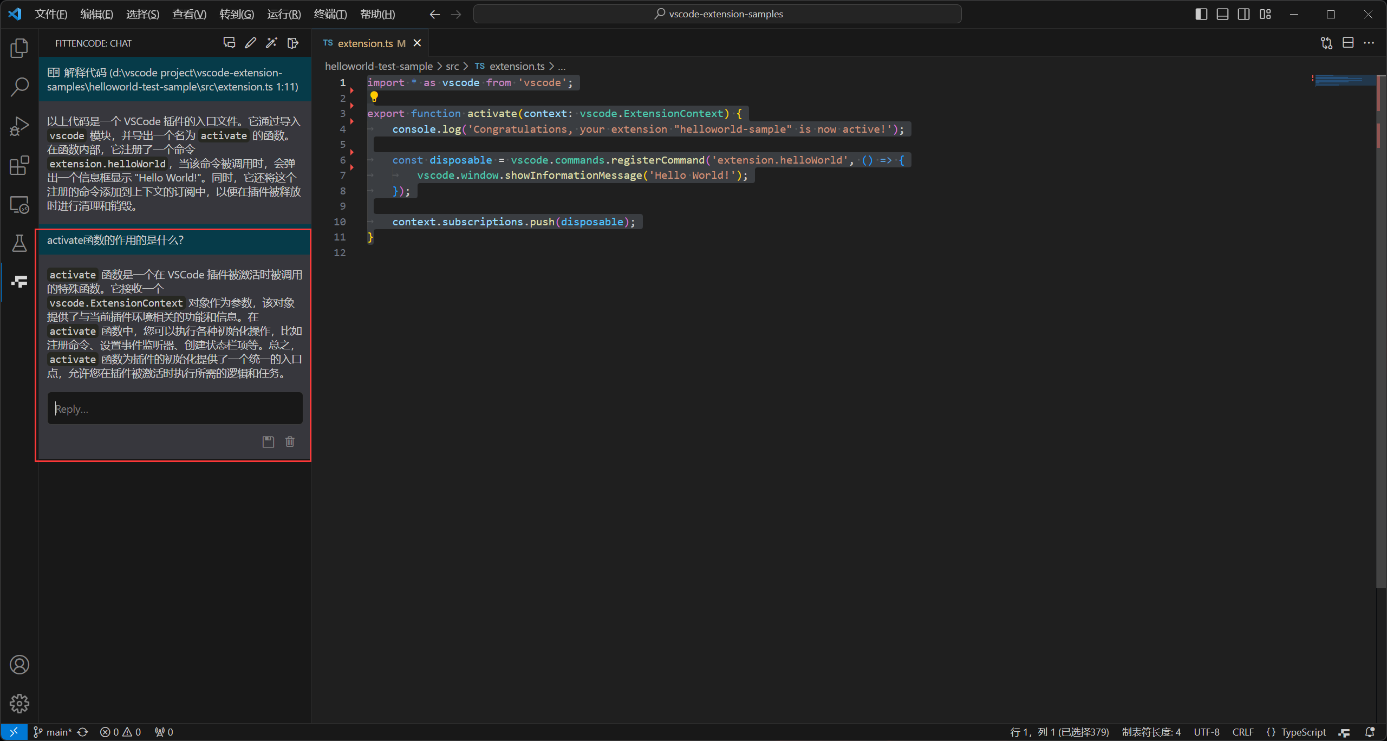Change indentation via 制表符长度: 4
1387x741 pixels.
click(x=1151, y=732)
